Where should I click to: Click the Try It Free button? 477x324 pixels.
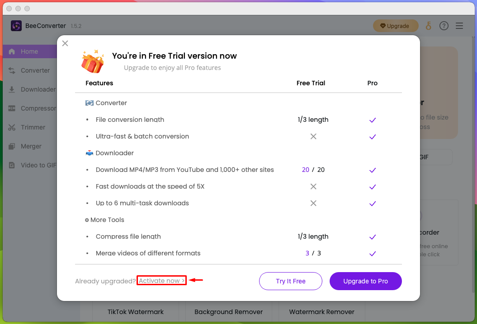291,281
